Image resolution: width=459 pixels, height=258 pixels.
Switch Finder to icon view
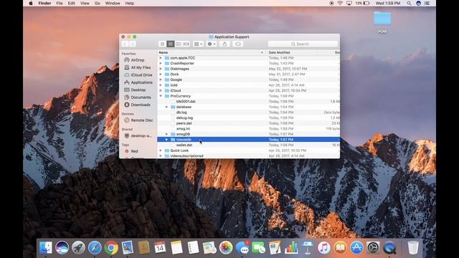162,44
